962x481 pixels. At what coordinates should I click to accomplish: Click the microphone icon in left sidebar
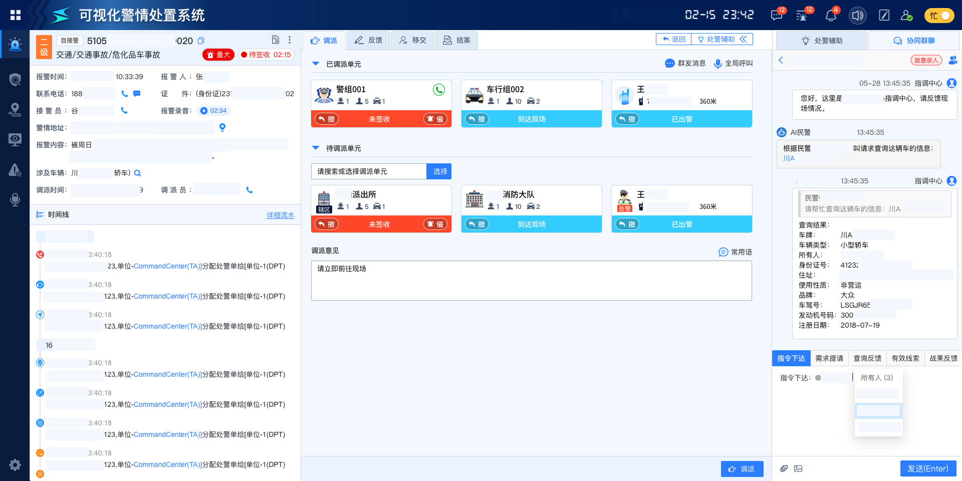click(15, 200)
